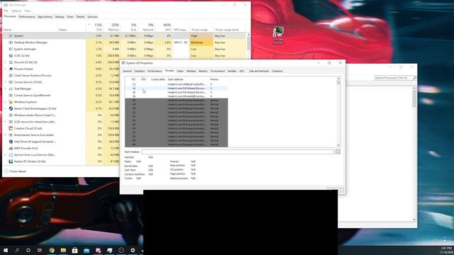Click Process Hacker Search Processes field

394,78
